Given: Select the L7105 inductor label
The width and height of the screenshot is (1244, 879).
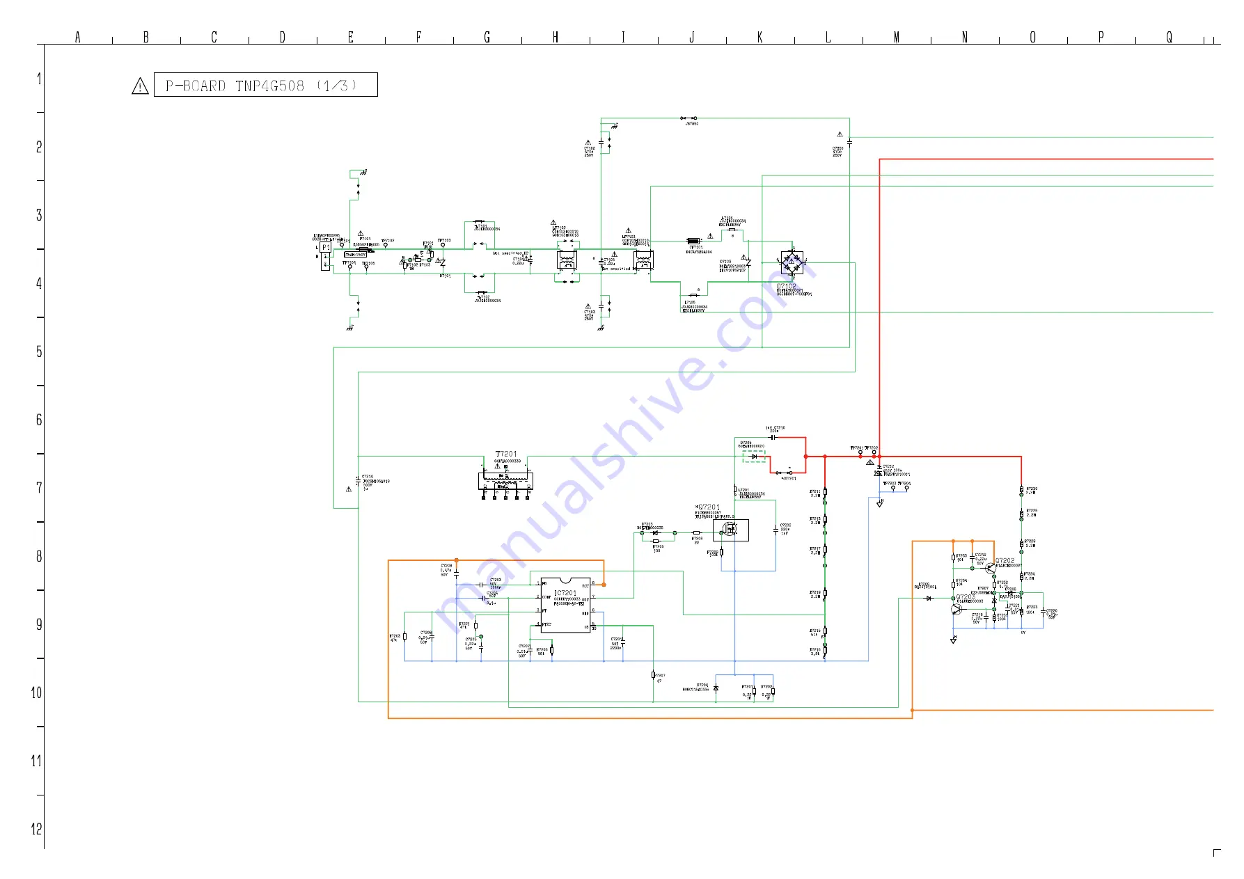Looking at the screenshot, I should pyautogui.click(x=690, y=302).
